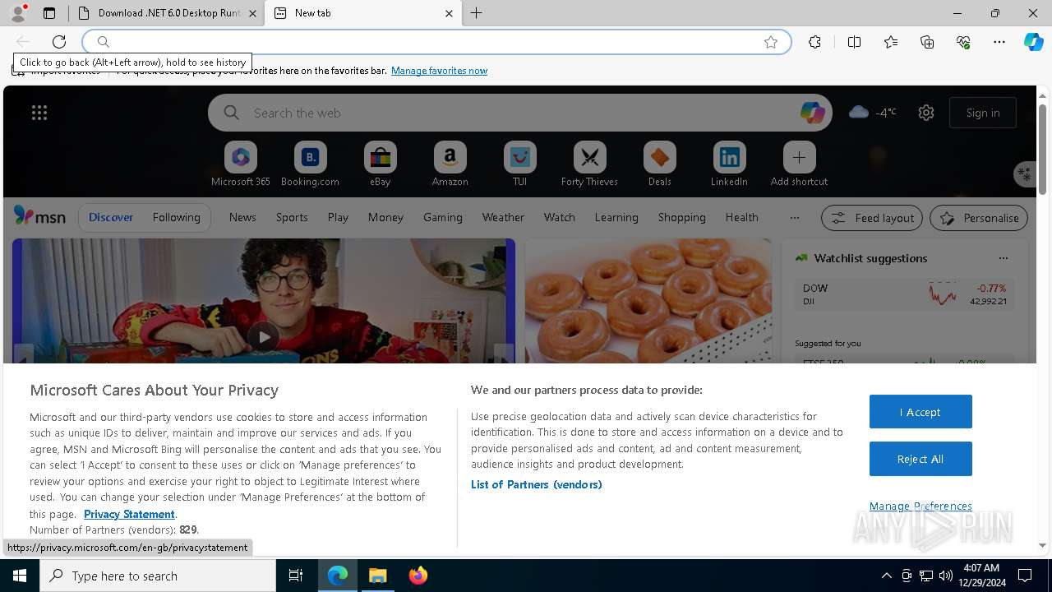This screenshot has width=1052, height=592.
Task: Open Settings and more ellipsis
Action: click(x=999, y=42)
